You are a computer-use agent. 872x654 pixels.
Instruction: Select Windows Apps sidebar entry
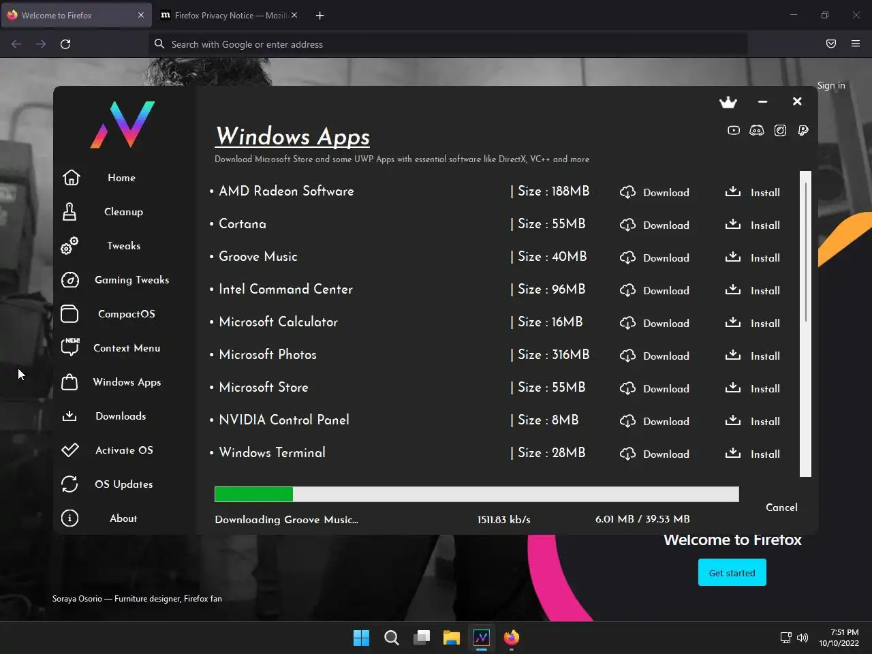click(x=127, y=382)
